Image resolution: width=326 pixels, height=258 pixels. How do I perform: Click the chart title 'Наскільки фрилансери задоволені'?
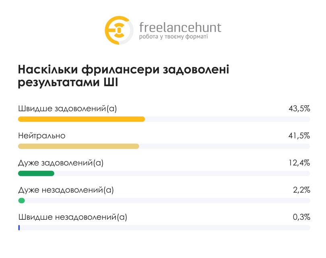click(124, 69)
